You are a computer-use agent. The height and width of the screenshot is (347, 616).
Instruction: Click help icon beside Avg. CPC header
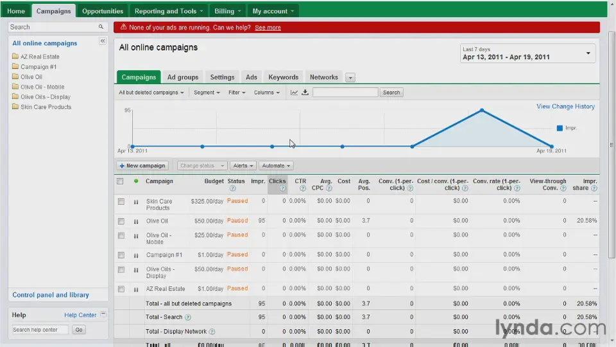(329, 188)
